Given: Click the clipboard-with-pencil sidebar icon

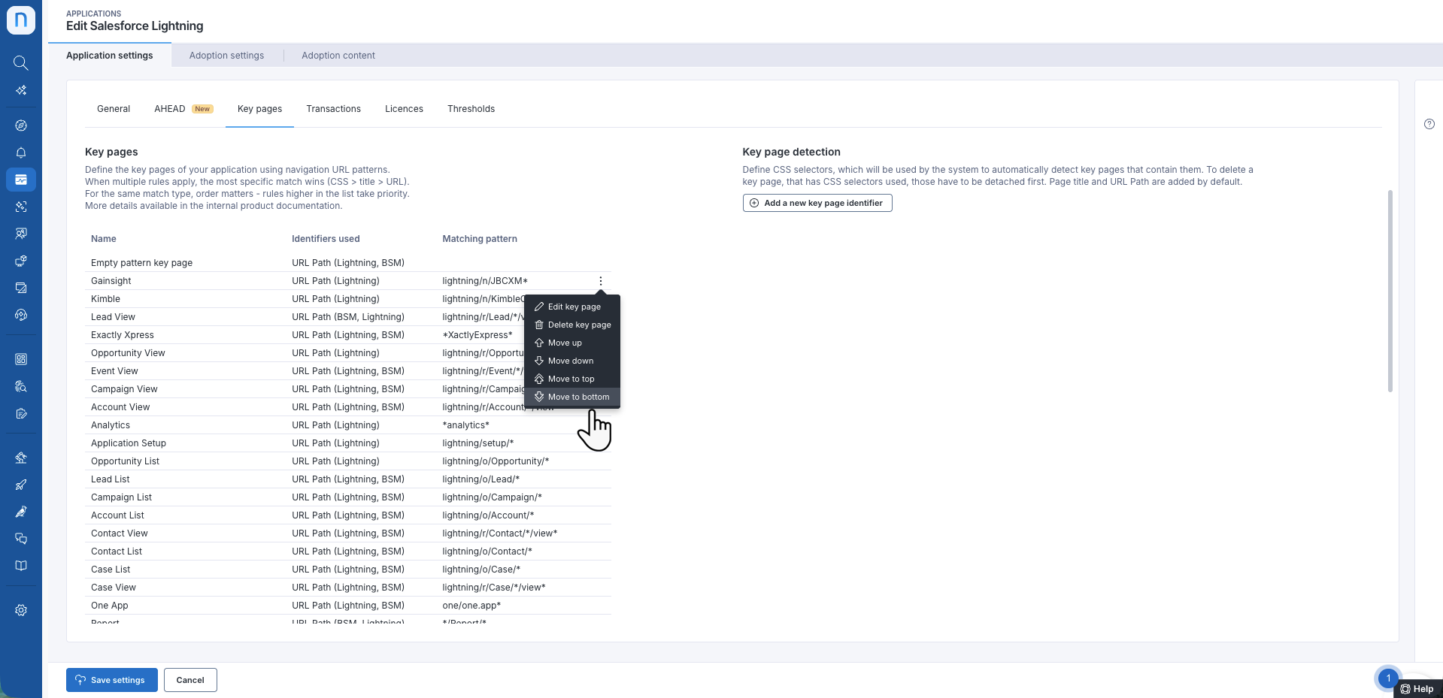Looking at the screenshot, I should (x=21, y=413).
